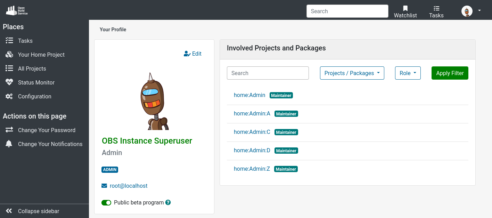The image size is (492, 218).
Task: Open the Role filter dropdown
Action: 408,73
